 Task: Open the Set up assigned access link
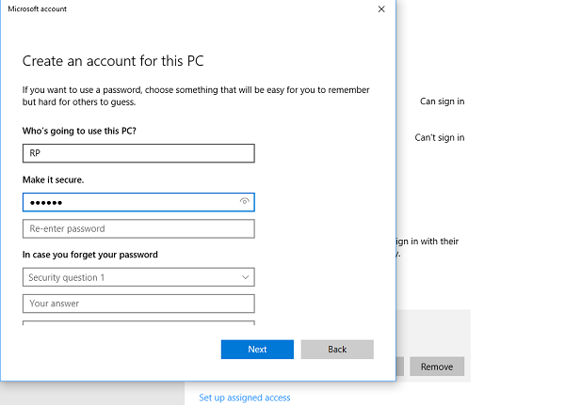click(245, 397)
